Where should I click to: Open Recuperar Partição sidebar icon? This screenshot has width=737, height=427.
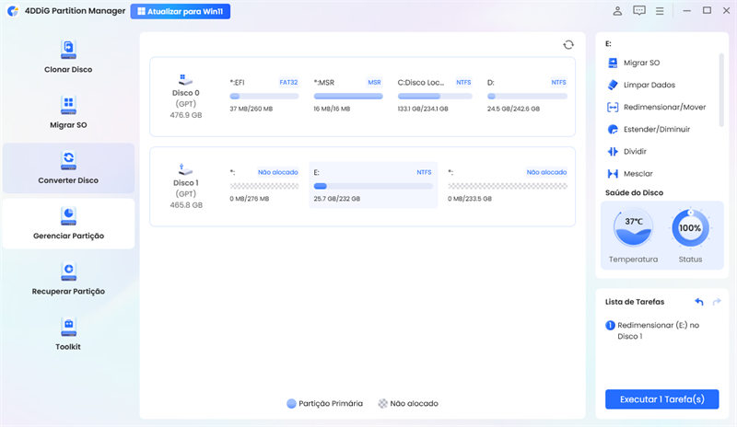point(68,270)
